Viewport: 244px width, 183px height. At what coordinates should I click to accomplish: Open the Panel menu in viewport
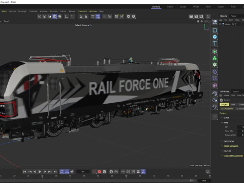pos(6,21)
